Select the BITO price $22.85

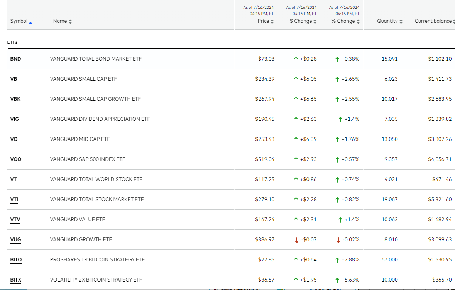[266, 259]
